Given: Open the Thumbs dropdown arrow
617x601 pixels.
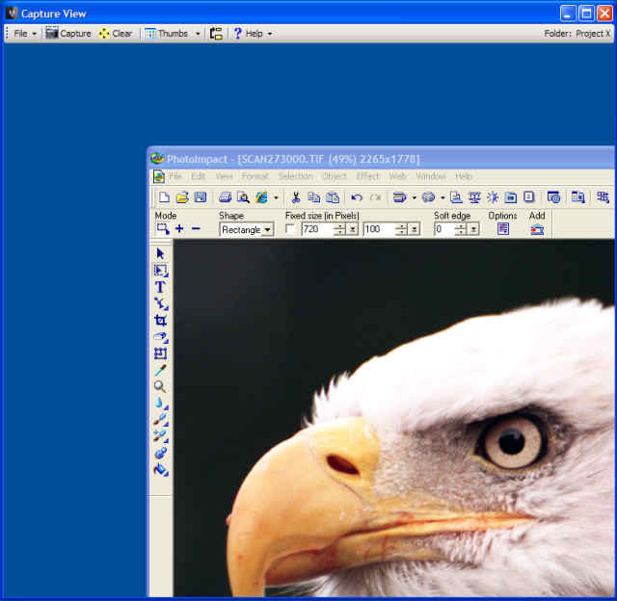Looking at the screenshot, I should [198, 34].
